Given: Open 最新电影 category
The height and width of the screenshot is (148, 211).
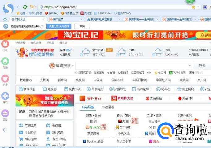Looking at the screenshot, I should pyautogui.click(x=95, y=89).
